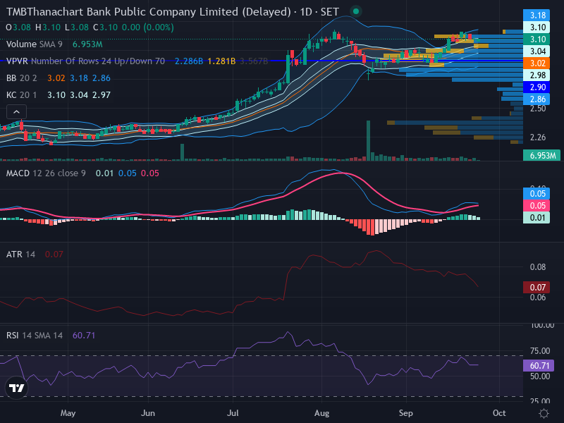Click the Jun label on time axis

[x=148, y=413]
